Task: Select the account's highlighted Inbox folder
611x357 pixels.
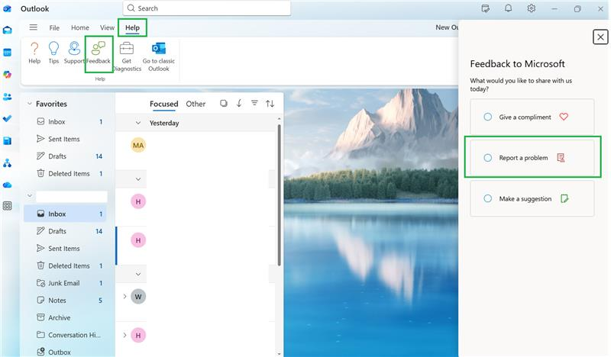Action: [x=65, y=214]
